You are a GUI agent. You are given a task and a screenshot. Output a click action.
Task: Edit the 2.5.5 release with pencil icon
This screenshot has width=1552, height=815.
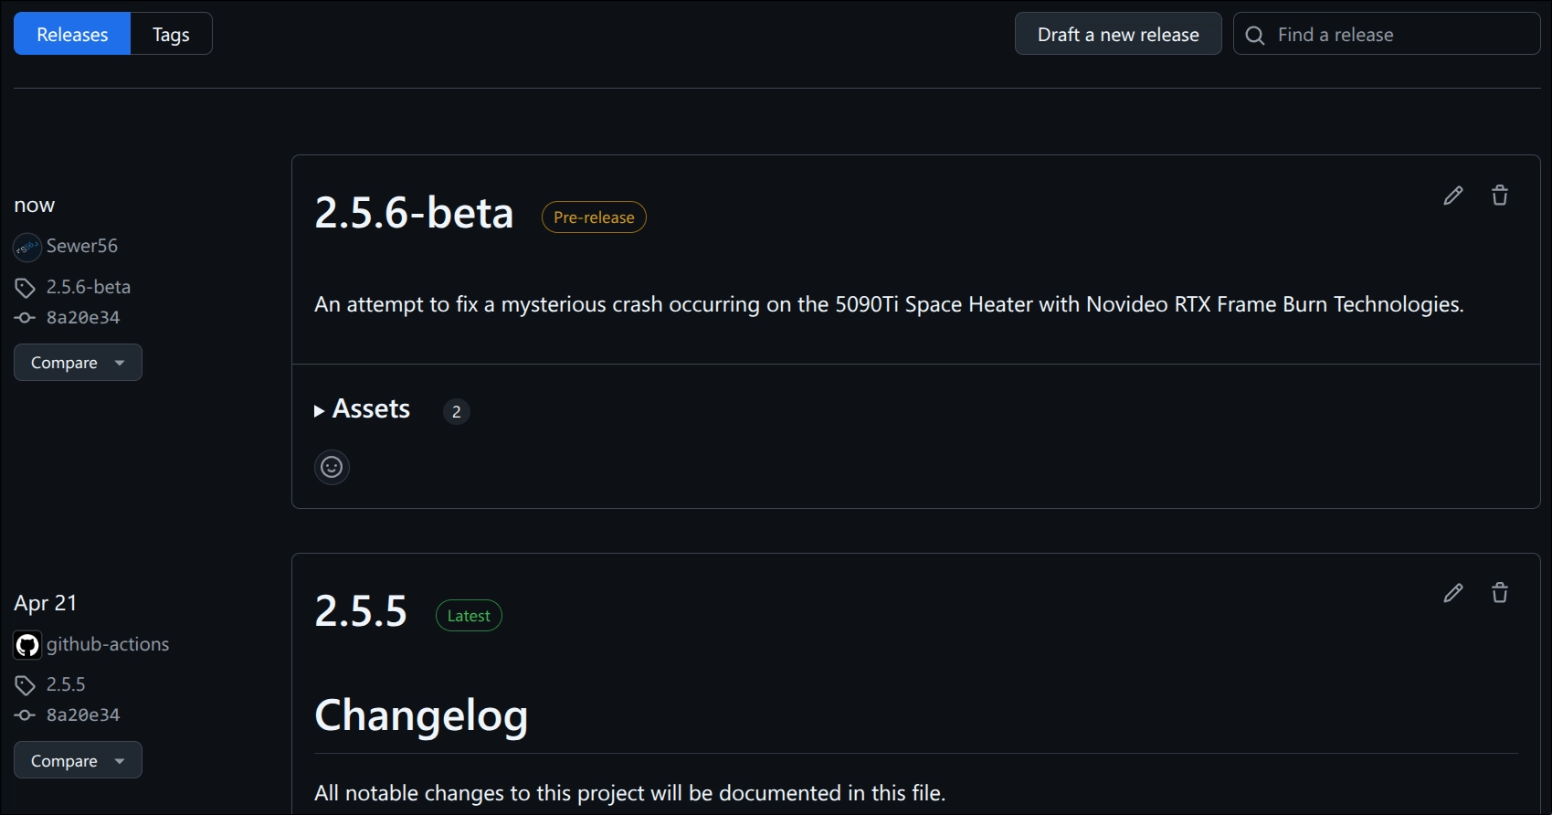1452,593
